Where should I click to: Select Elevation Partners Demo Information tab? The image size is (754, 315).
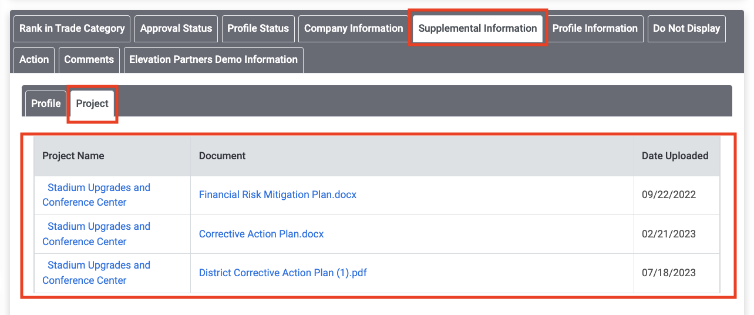214,59
